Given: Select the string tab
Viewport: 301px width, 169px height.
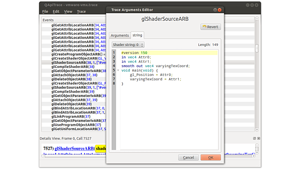Looking at the screenshot, I should [x=137, y=36].
